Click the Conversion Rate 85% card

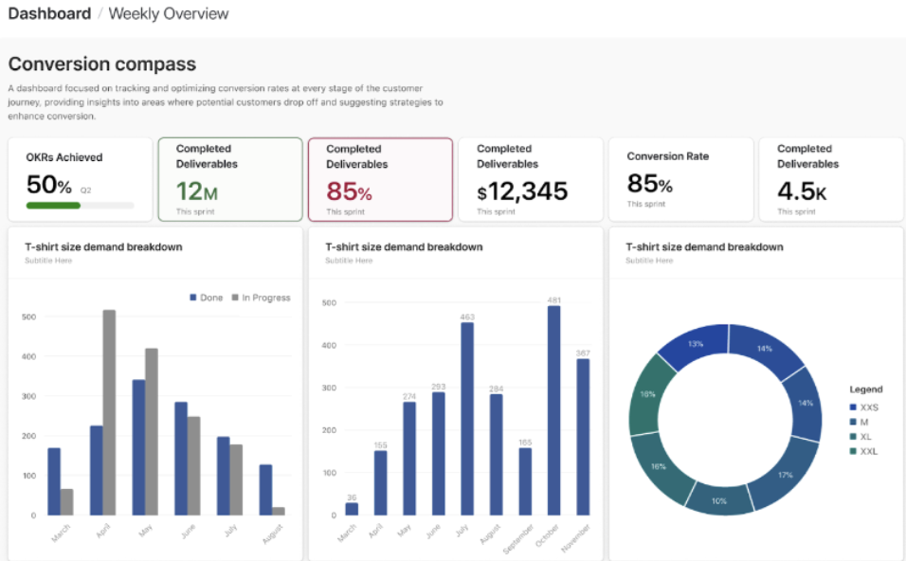point(680,179)
